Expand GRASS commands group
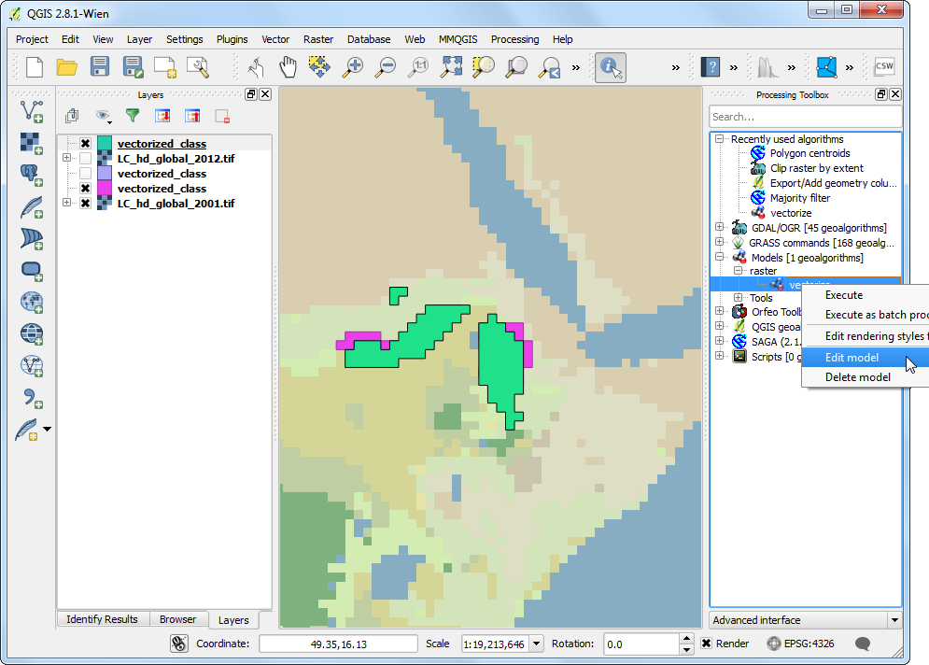 click(x=719, y=241)
